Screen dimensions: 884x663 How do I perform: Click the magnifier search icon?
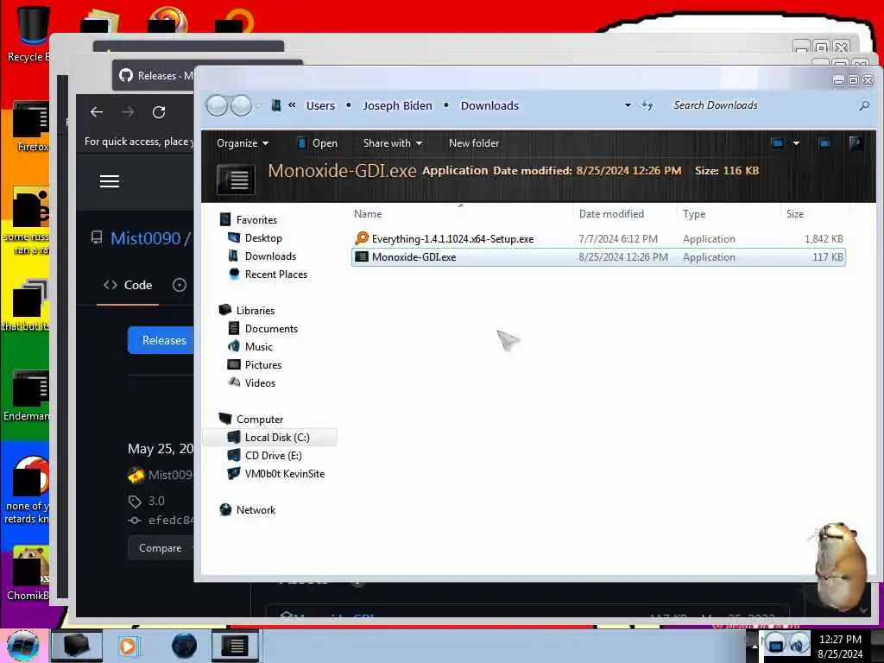(x=863, y=105)
